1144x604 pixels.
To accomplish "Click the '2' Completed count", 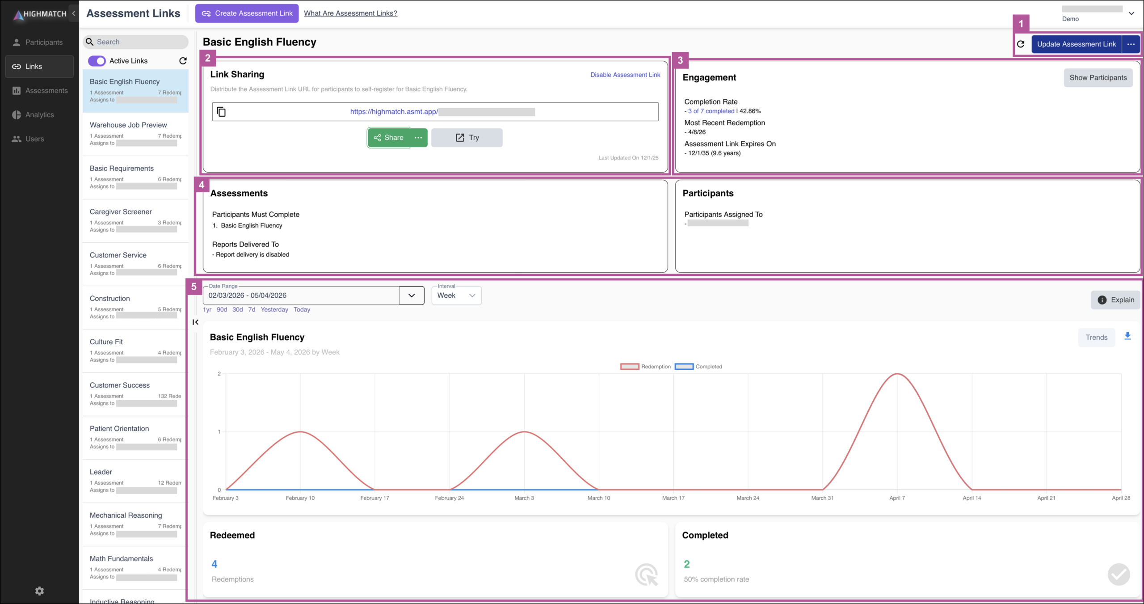I will (x=687, y=564).
